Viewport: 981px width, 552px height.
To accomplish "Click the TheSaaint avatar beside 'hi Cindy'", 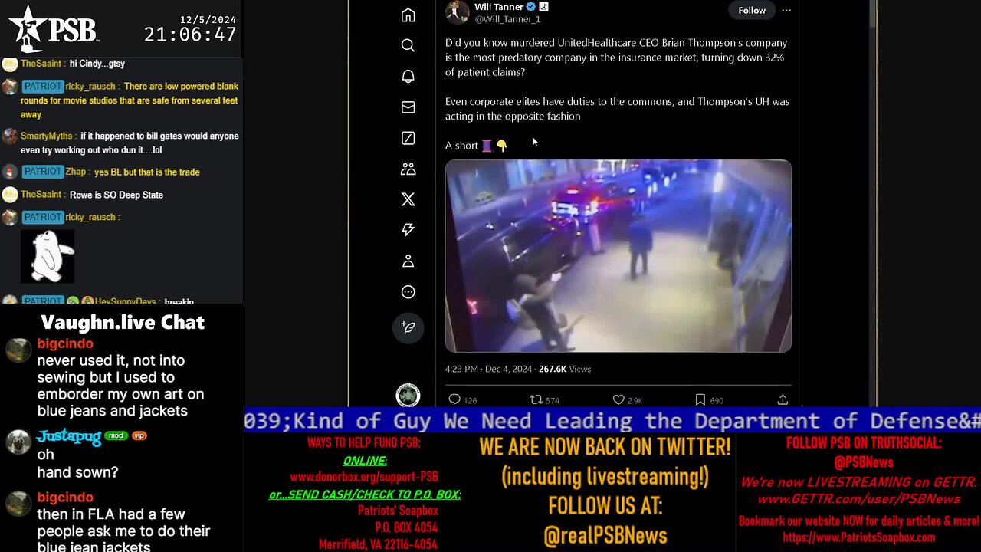I will coord(9,64).
